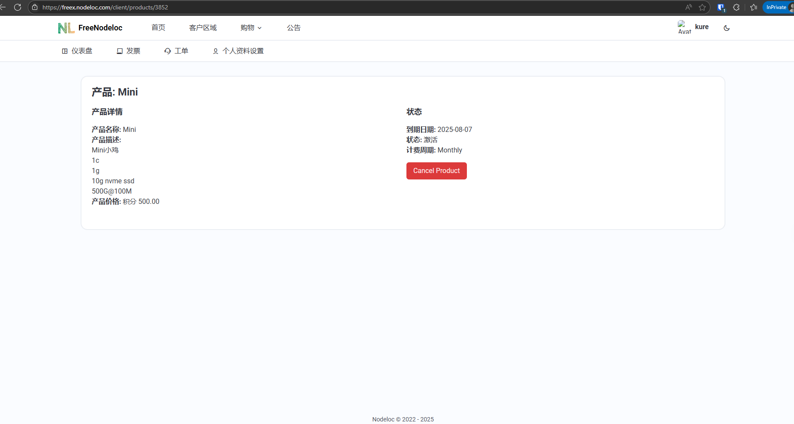The width and height of the screenshot is (794, 424).
Task: Select the 产品: Mini heading
Action: pos(115,92)
